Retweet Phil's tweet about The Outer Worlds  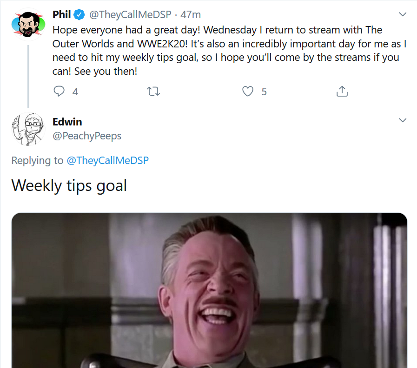click(153, 92)
